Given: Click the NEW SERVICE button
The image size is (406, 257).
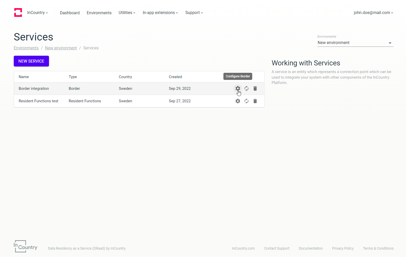Looking at the screenshot, I should pyautogui.click(x=31, y=61).
